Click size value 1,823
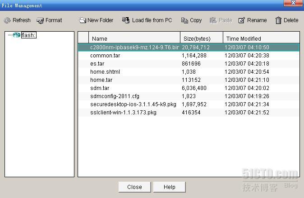This screenshot has width=304, height=198. pyautogui.click(x=189, y=96)
